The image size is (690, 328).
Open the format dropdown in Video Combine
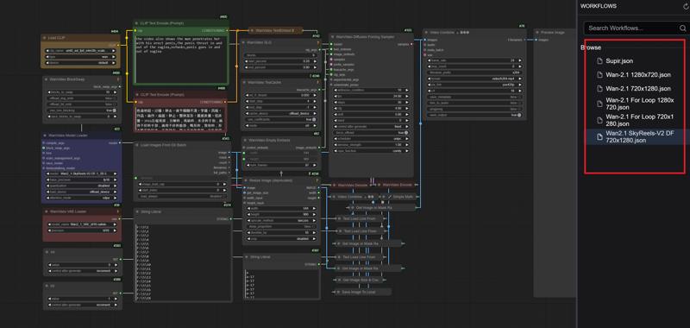[x=475, y=79]
